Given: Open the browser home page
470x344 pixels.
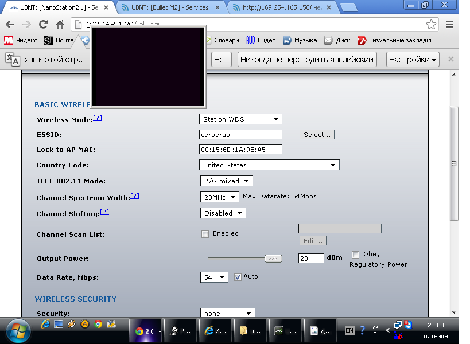Looking at the screenshot, I should click(60, 24).
